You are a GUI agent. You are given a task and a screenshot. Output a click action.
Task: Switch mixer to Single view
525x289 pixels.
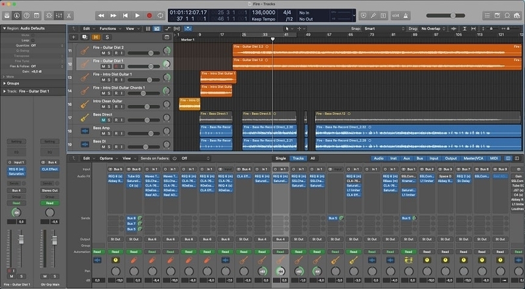tap(281, 158)
